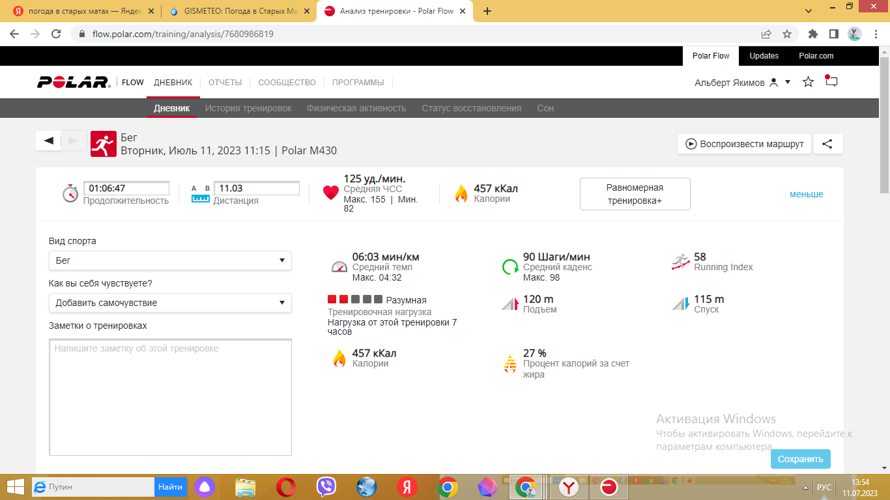Click the heart rate heart icon

coord(331,193)
